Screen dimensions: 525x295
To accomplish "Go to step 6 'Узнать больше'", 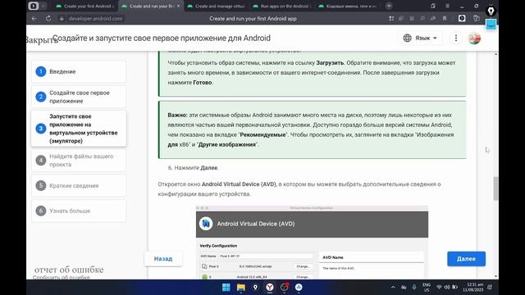I will tap(79, 211).
